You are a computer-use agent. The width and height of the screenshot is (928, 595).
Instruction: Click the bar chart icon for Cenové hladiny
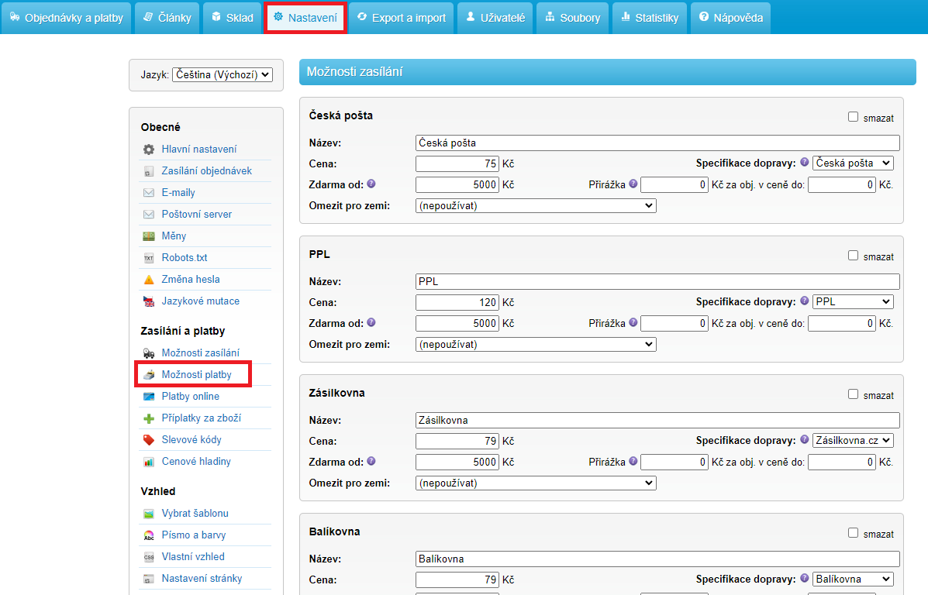[x=148, y=462]
